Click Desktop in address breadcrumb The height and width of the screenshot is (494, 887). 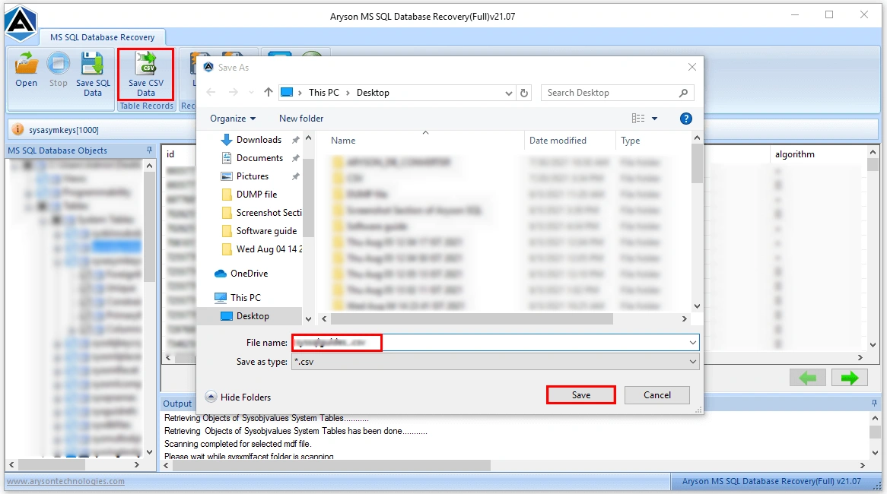[373, 93]
